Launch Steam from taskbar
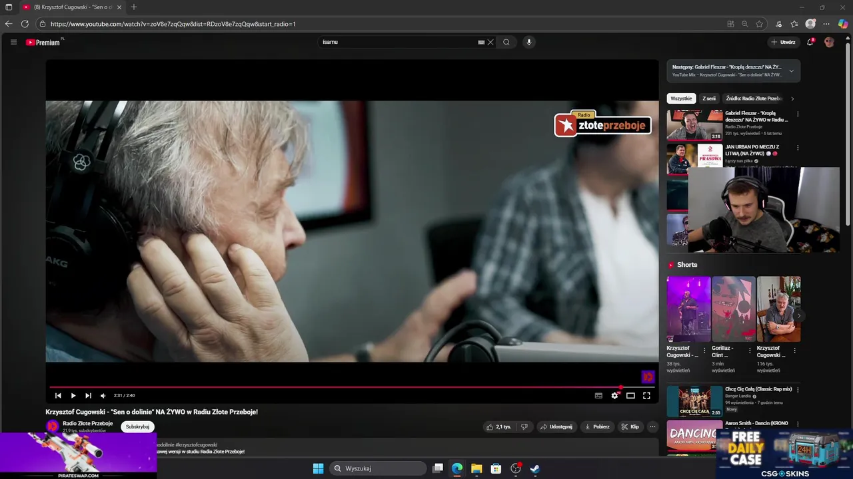This screenshot has width=853, height=479. tap(534, 468)
